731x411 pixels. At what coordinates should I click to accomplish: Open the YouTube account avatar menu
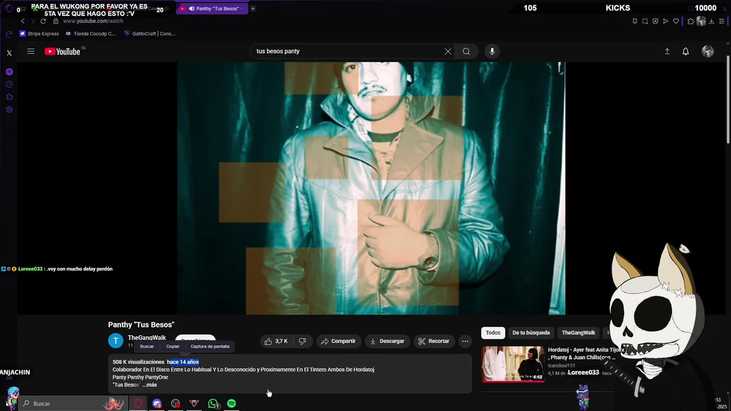click(708, 51)
